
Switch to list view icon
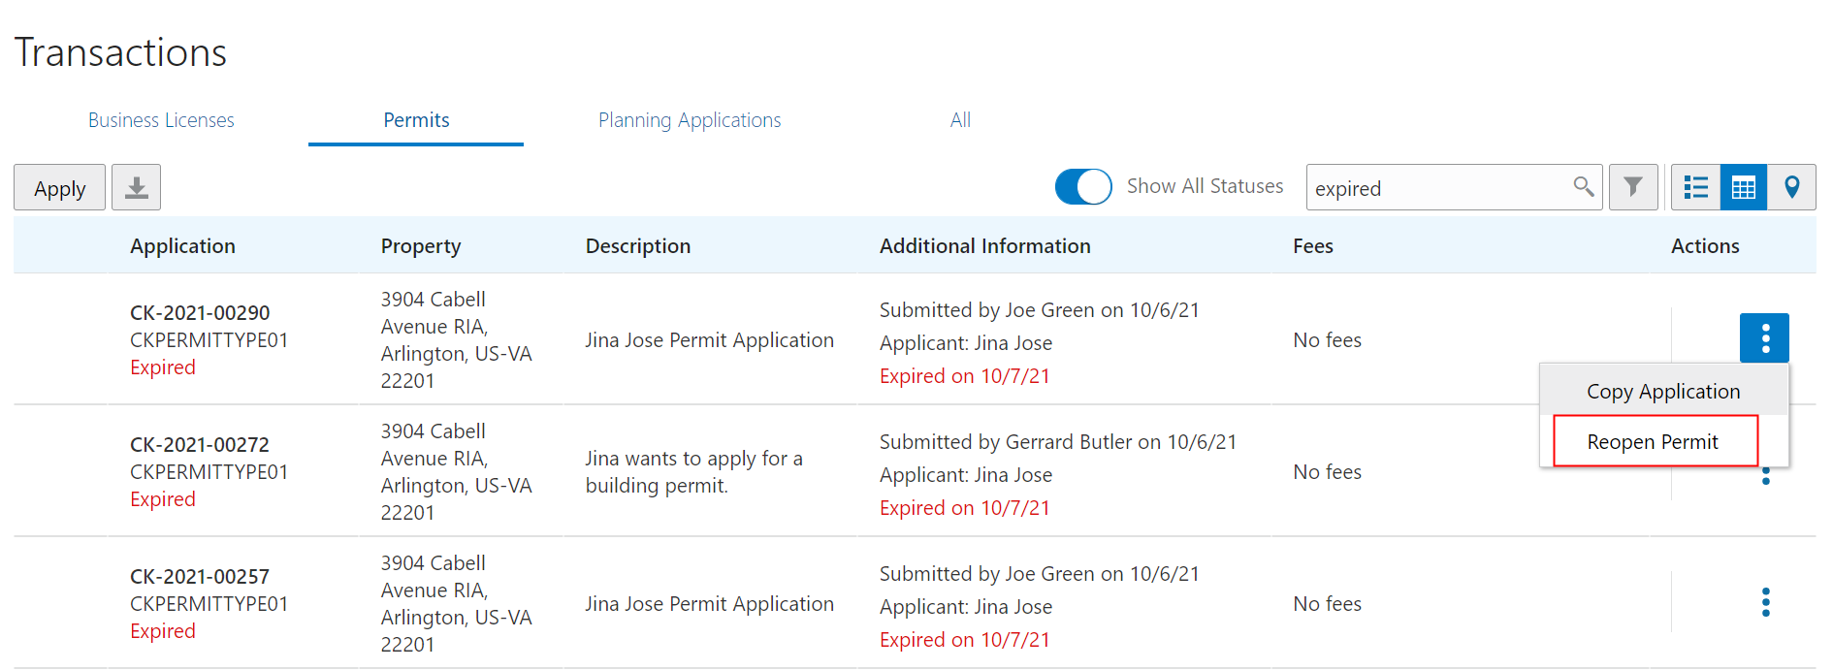pos(1695,187)
